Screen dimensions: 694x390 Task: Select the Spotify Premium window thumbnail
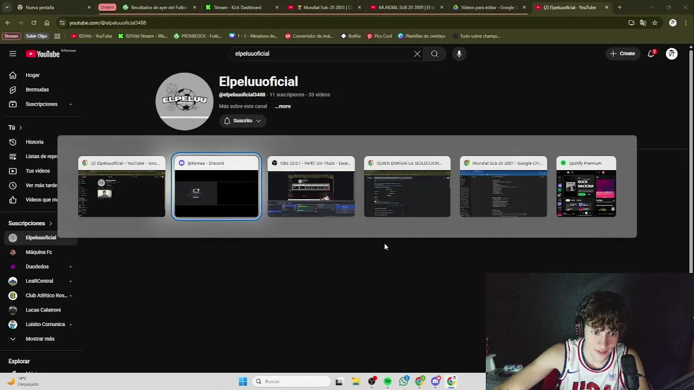click(x=586, y=187)
